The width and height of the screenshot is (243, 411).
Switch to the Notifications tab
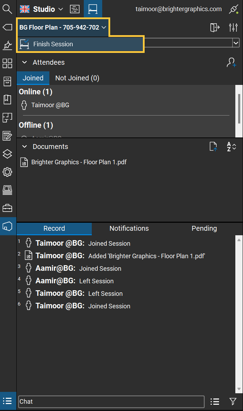(129, 228)
